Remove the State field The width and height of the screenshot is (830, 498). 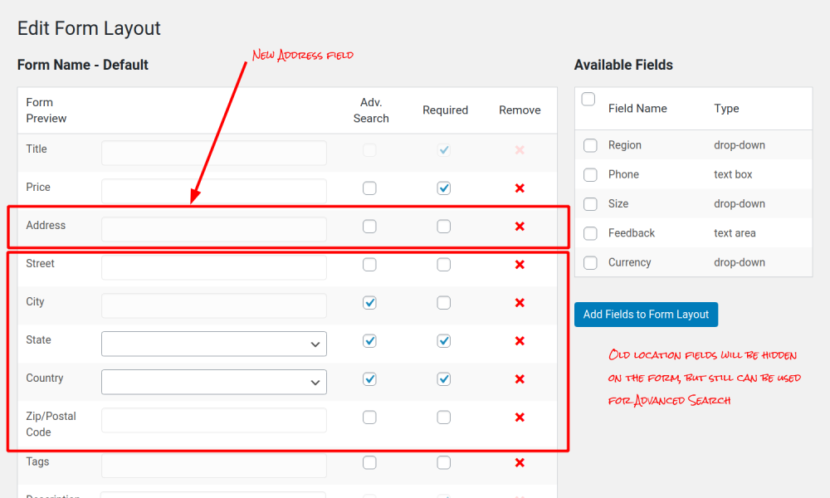click(x=520, y=340)
